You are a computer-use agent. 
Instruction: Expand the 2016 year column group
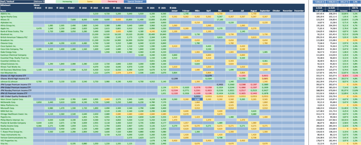(x=58, y=8)
